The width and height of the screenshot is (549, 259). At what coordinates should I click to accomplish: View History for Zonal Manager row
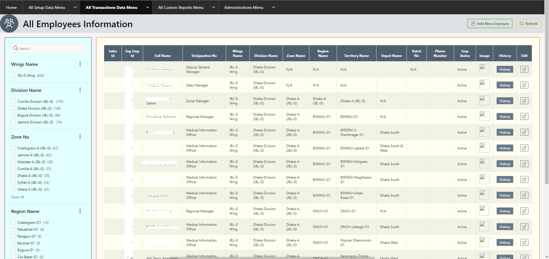coord(505,101)
